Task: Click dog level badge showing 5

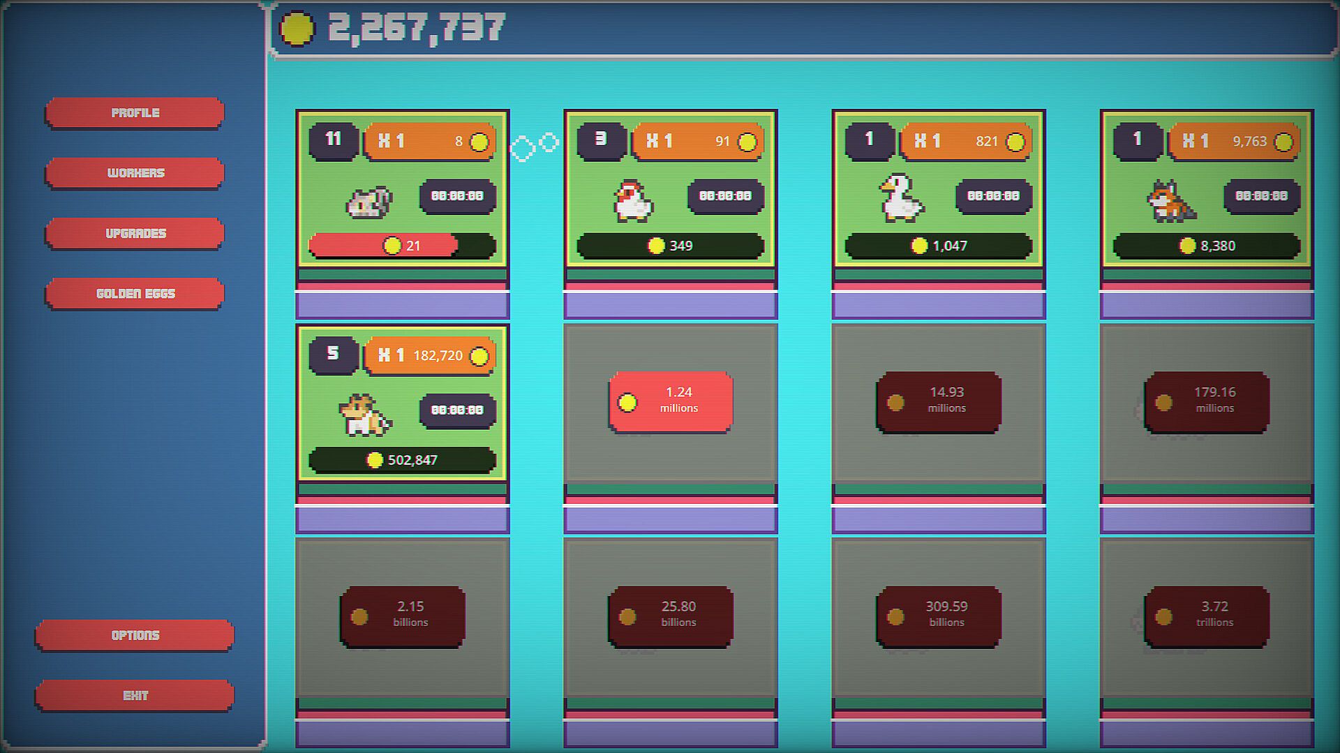Action: pyautogui.click(x=334, y=355)
